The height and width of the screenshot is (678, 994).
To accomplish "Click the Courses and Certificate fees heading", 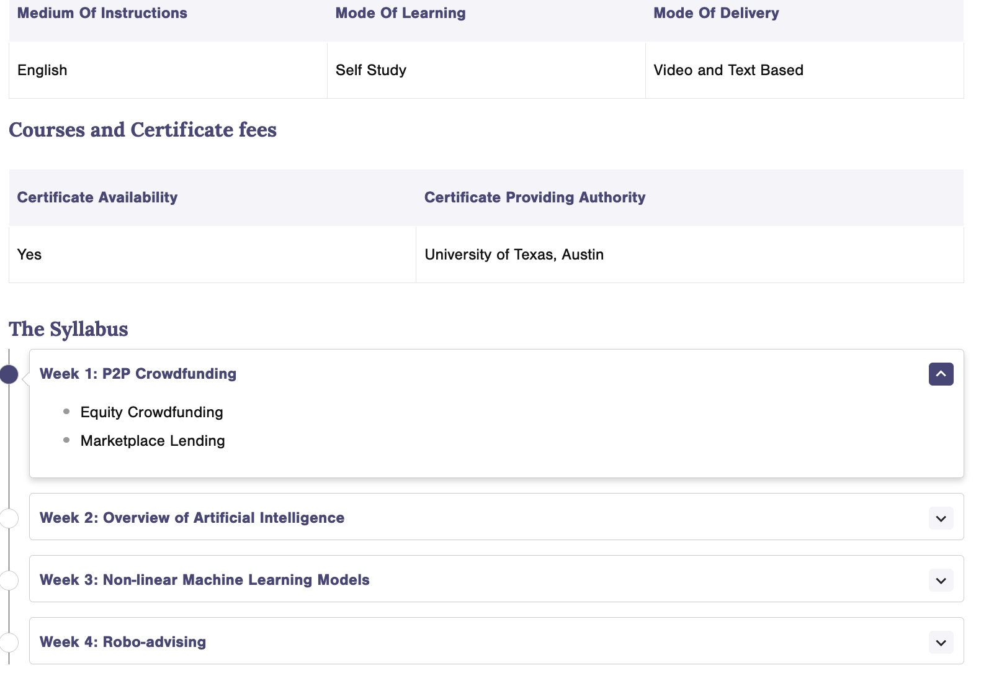I will coord(143,130).
